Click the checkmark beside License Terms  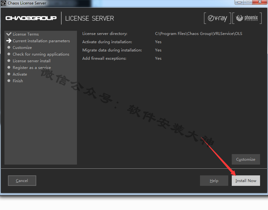point(9,34)
